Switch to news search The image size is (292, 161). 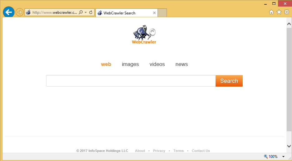[182, 64]
